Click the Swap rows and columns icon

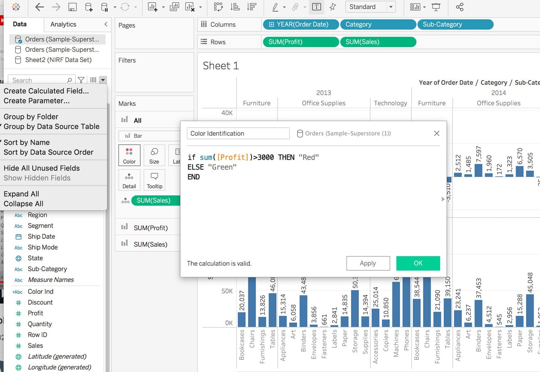click(x=218, y=7)
